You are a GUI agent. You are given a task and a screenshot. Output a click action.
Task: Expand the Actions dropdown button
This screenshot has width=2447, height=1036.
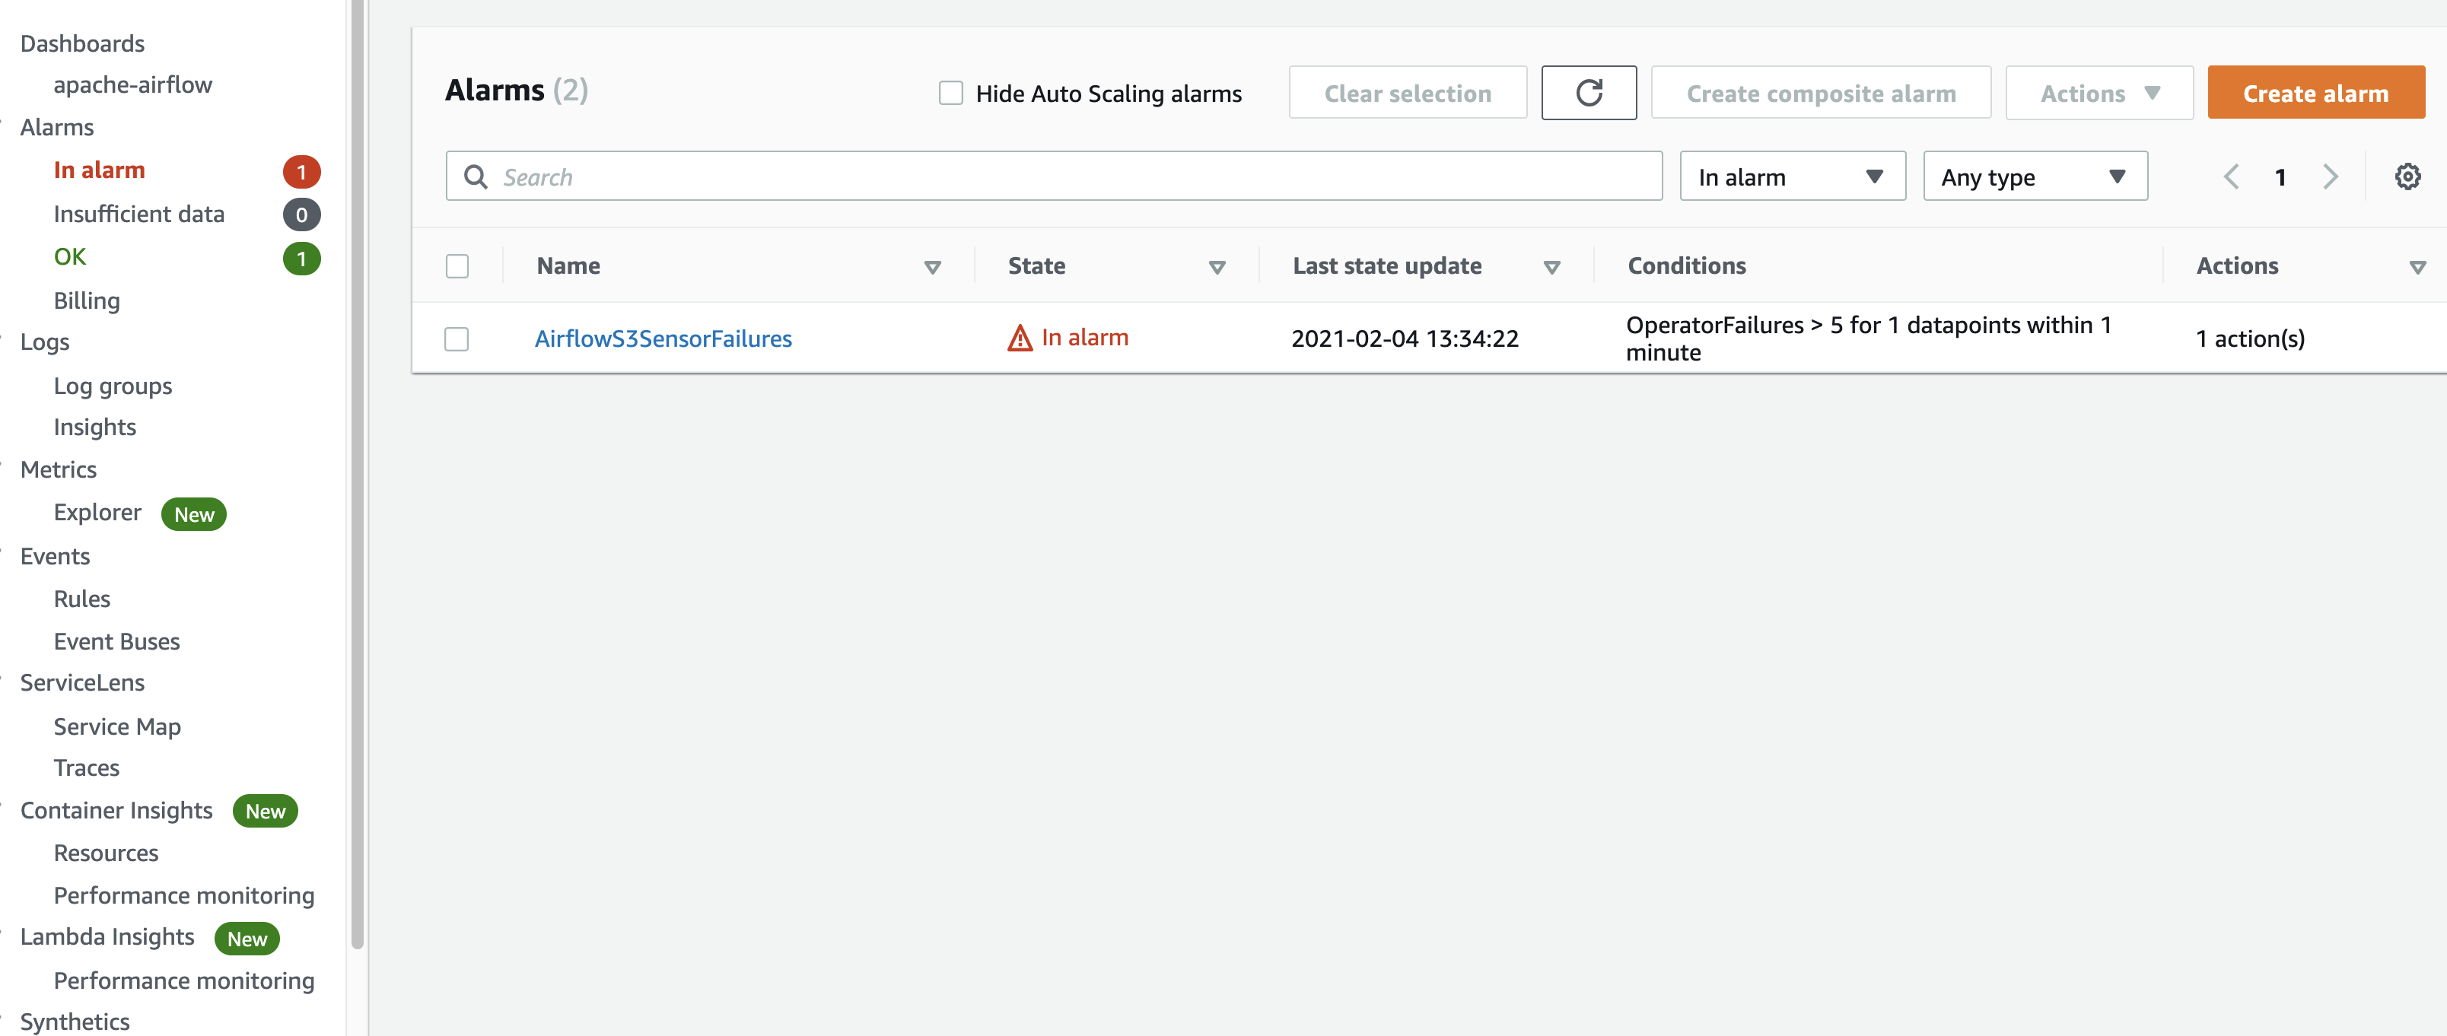[x=2099, y=93]
